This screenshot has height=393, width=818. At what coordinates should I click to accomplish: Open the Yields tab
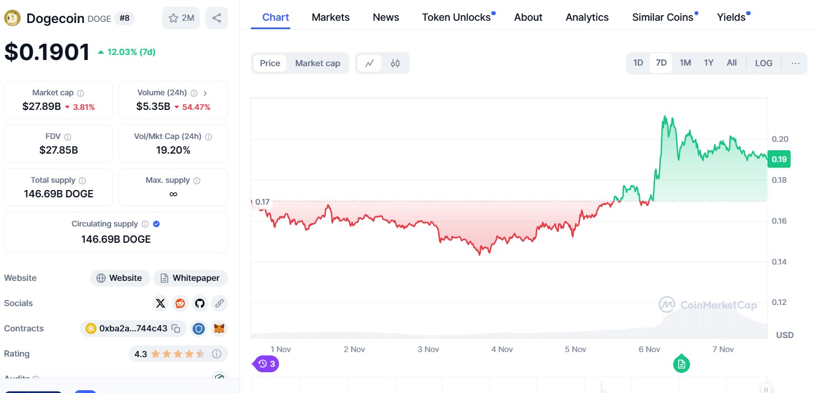pyautogui.click(x=731, y=17)
